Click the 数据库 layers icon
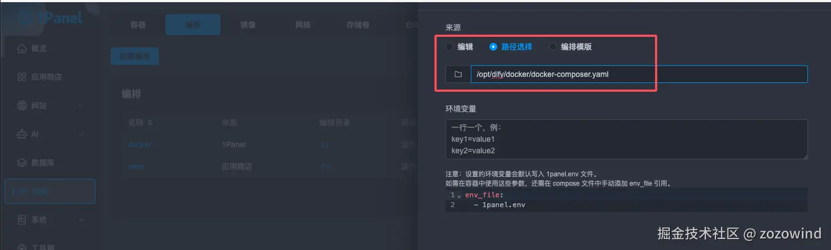 coord(22,163)
